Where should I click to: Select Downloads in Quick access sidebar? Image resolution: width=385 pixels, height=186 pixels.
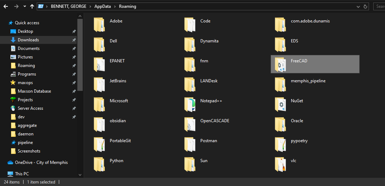tap(28, 40)
